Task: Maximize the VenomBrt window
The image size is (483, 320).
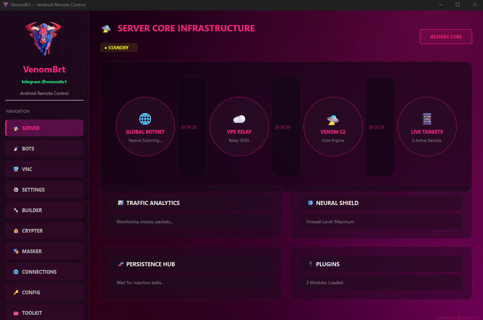Action: pos(458,5)
